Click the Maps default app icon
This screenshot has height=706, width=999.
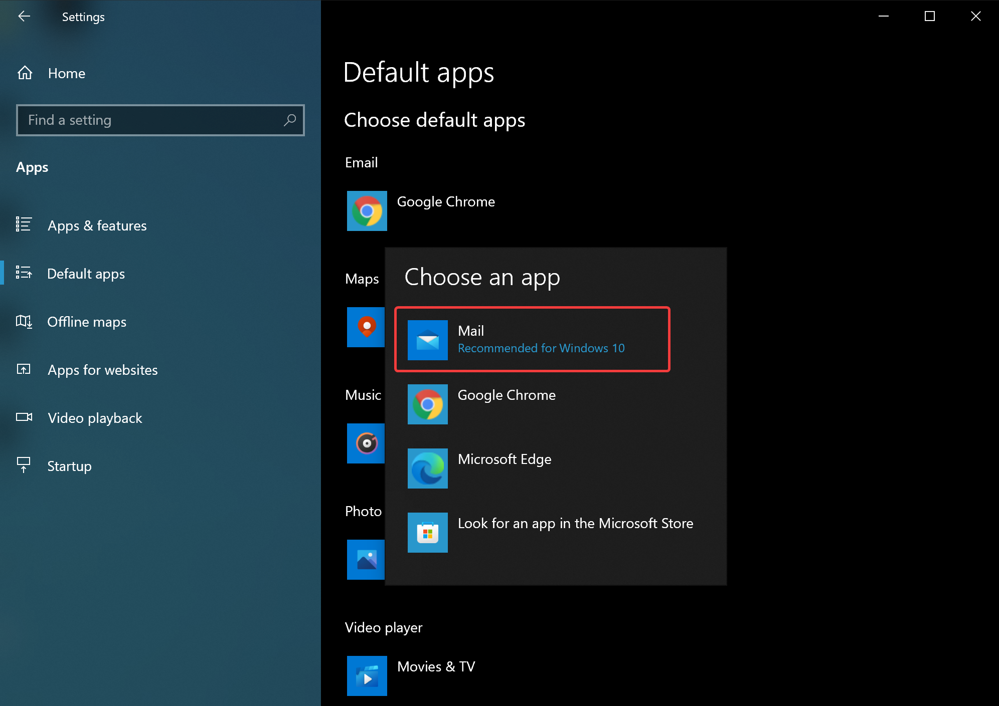366,327
